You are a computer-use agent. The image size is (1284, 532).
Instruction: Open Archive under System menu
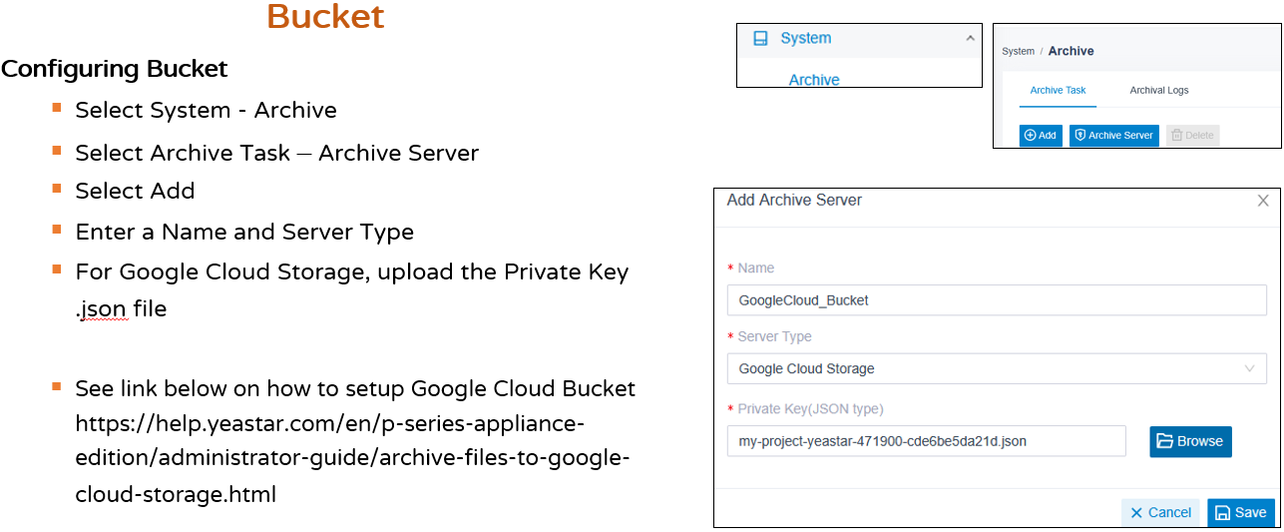[814, 80]
